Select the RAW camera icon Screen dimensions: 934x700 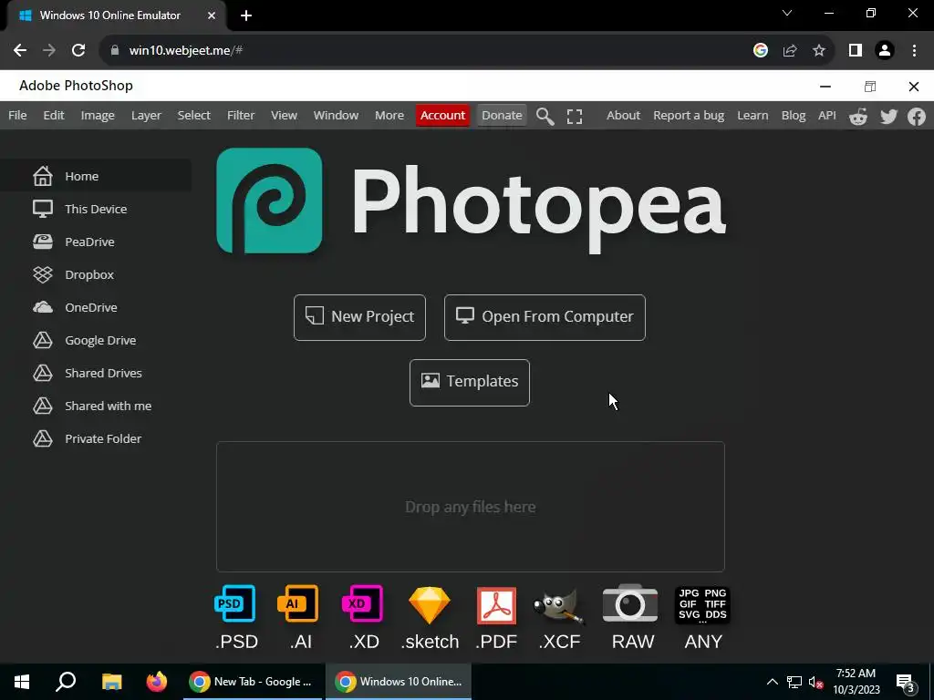630,603
